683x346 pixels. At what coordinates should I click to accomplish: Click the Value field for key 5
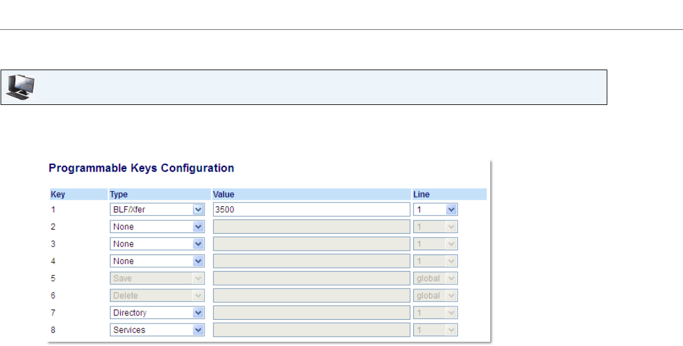tap(311, 278)
